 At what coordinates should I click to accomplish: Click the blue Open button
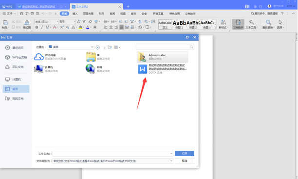[185, 153]
